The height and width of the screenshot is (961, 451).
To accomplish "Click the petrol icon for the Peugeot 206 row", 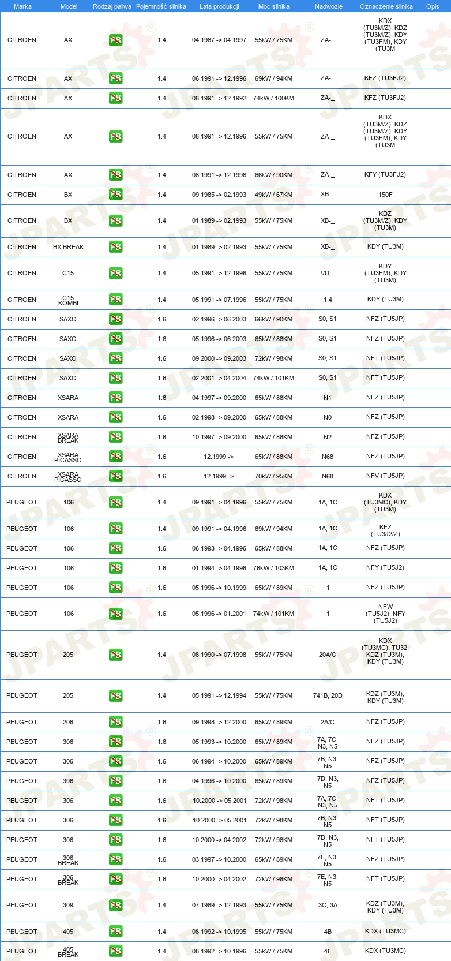I will (x=116, y=722).
